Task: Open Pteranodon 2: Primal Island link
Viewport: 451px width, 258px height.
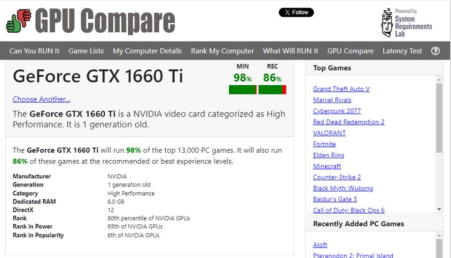Action: point(353,255)
